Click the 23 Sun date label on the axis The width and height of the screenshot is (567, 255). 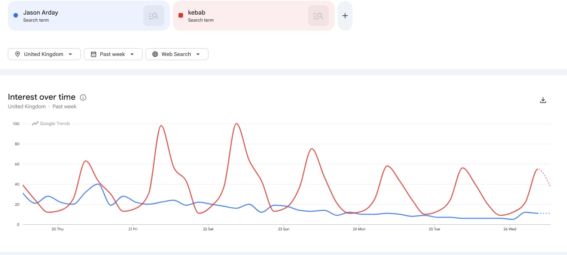(x=284, y=229)
